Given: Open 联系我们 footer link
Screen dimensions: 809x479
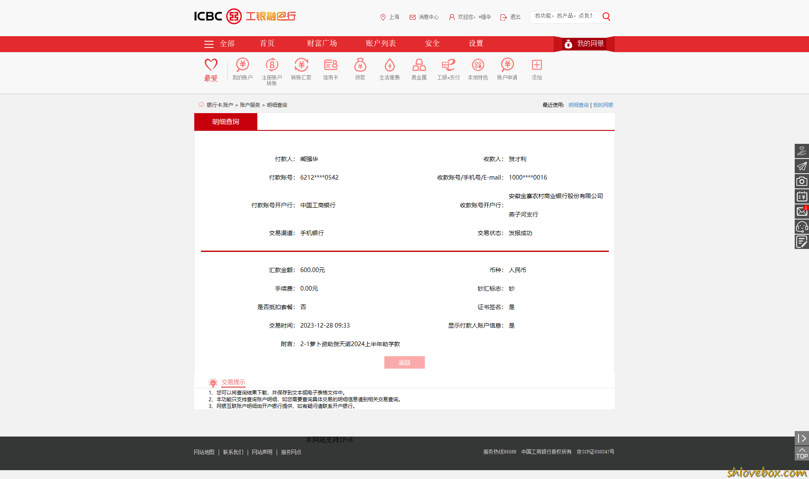Looking at the screenshot, I should (x=233, y=452).
